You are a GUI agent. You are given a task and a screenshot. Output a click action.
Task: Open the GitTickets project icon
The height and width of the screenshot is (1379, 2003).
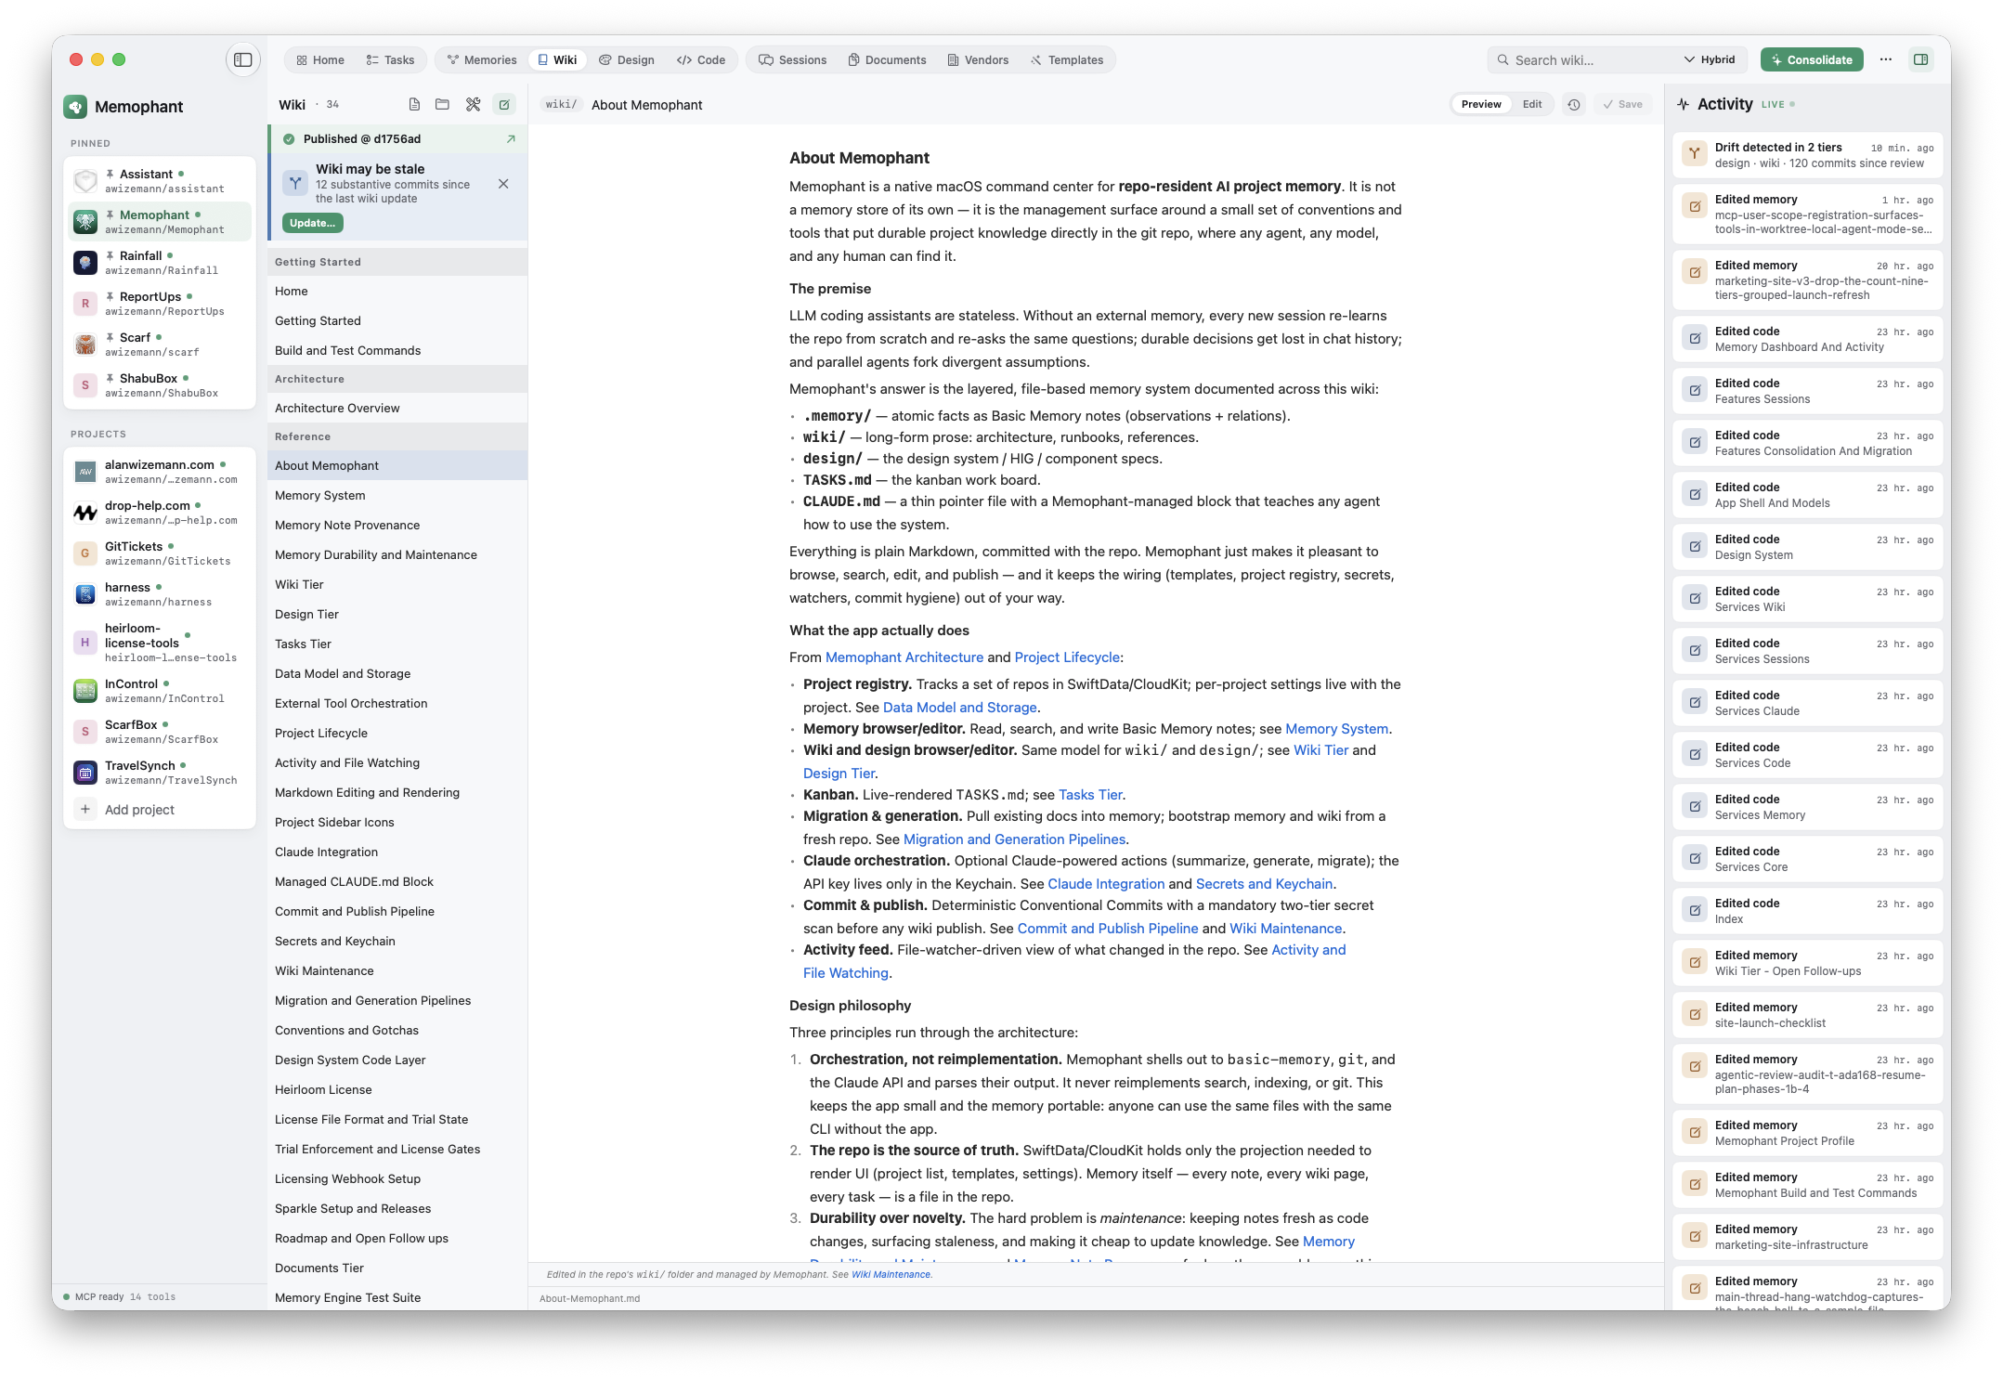(85, 553)
